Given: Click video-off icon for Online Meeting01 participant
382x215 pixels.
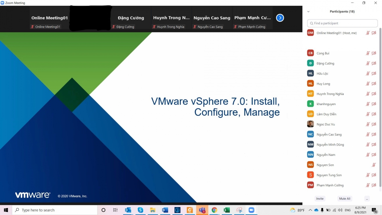Looking at the screenshot, I should click(374, 33).
